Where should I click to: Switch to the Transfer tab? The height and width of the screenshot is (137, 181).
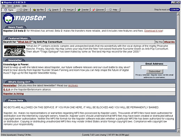point(83,10)
